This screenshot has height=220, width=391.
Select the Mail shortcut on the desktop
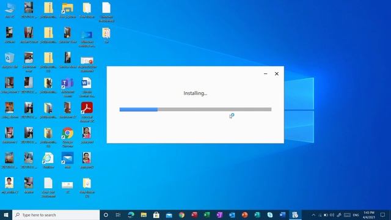(68, 160)
